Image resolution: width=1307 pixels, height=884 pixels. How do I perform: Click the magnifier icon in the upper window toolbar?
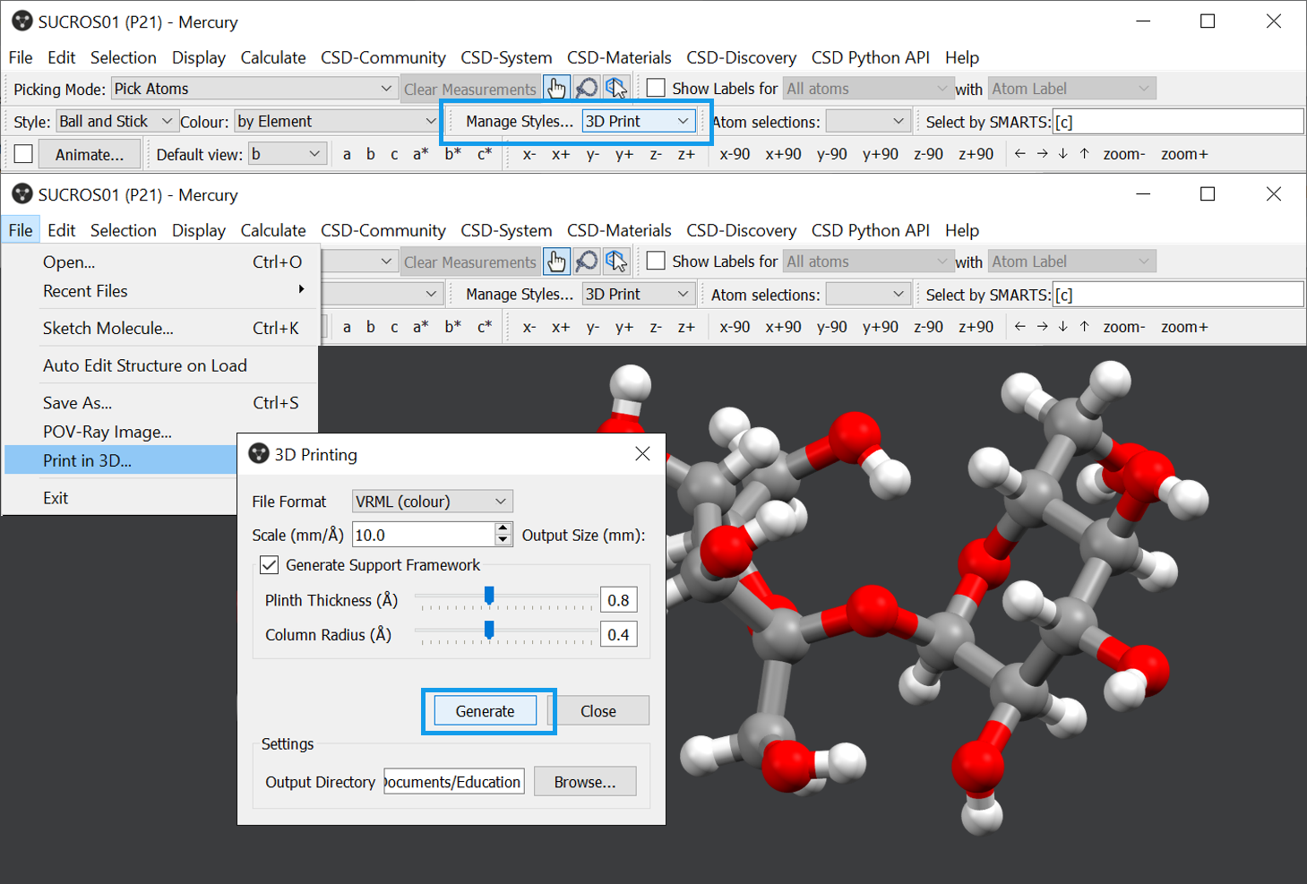tap(586, 88)
